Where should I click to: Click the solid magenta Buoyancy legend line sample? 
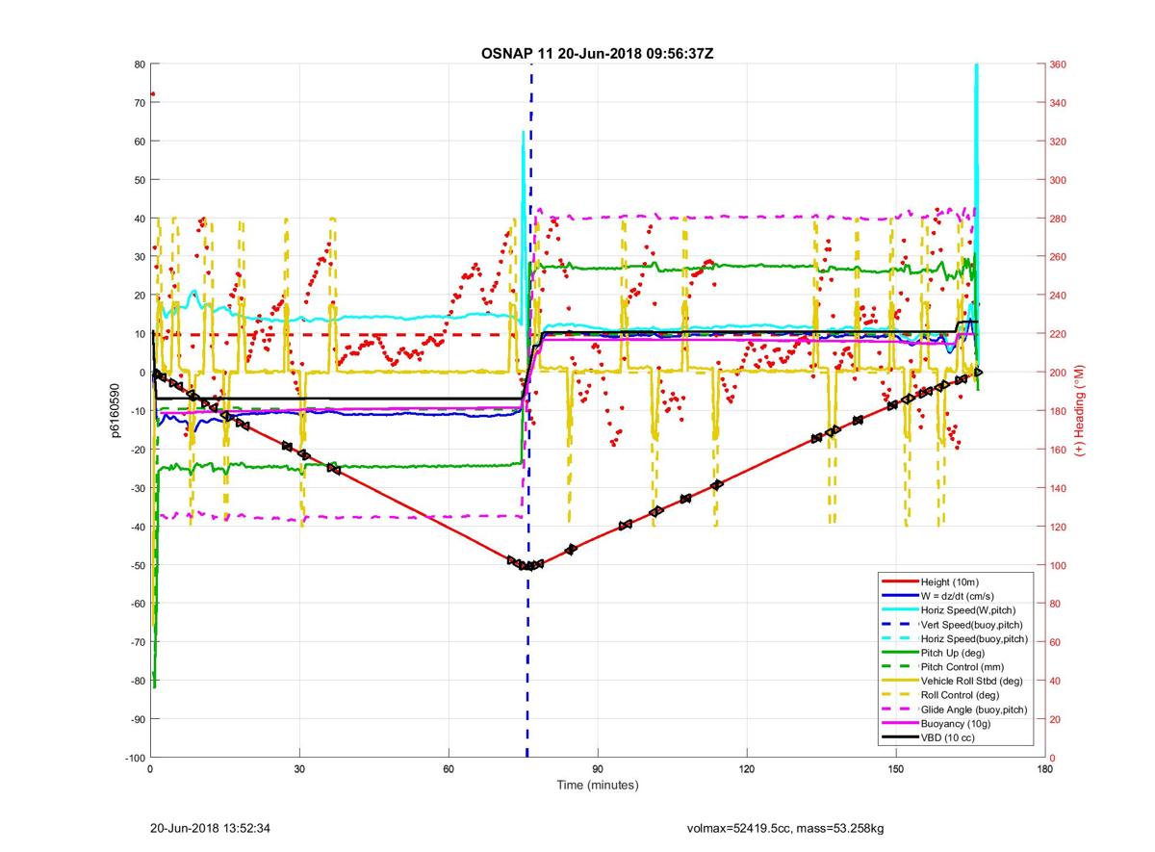pos(899,724)
